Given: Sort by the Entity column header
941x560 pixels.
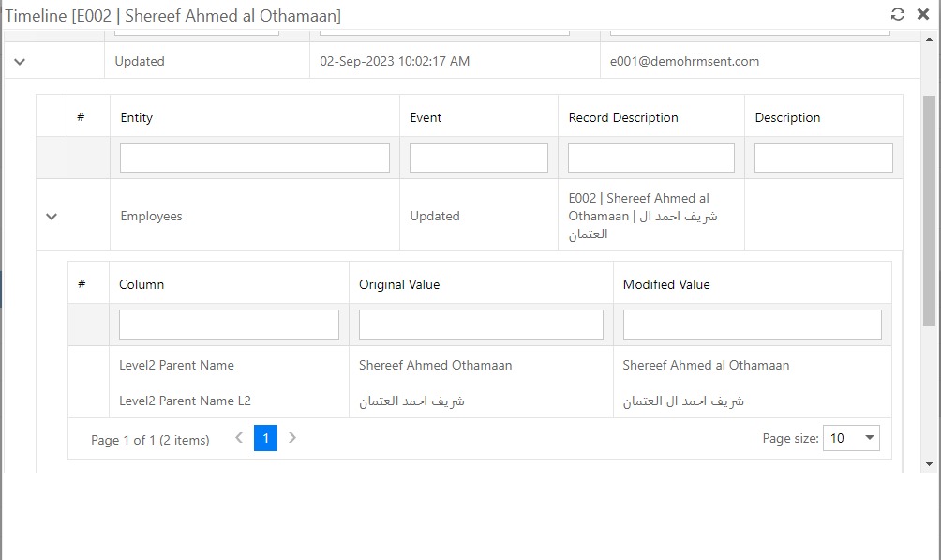Looking at the screenshot, I should 137,117.
